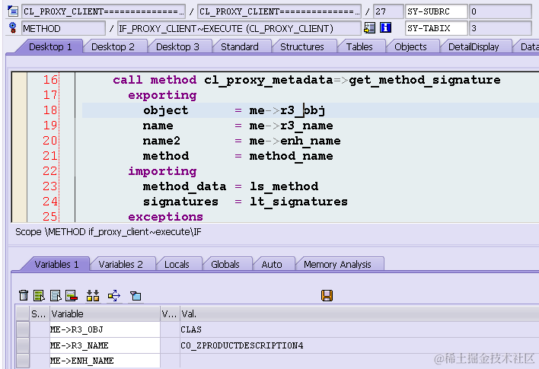Image resolution: width=539 pixels, height=369 pixels.
Task: Switch to the Desktop 2 tab
Action: [113, 46]
